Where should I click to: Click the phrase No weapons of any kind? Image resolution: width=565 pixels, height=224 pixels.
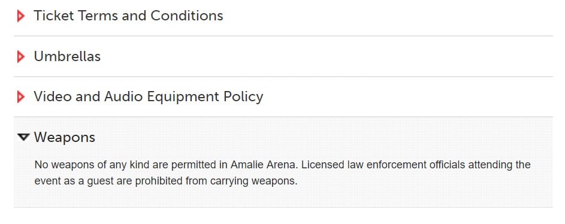[x=92, y=165]
